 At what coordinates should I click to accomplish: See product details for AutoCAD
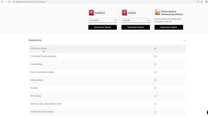136,27
